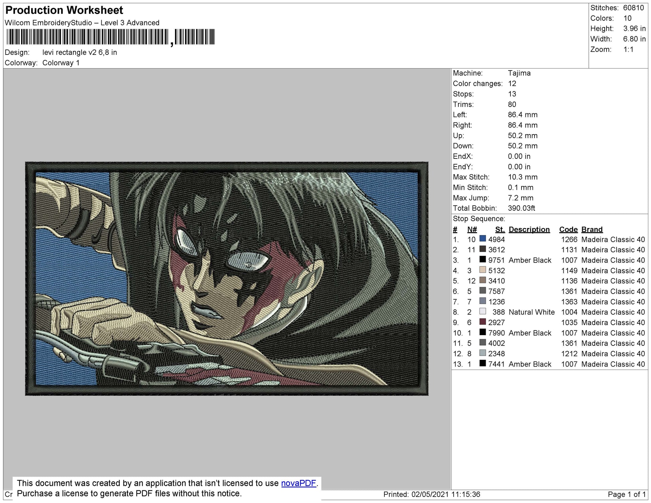Click the Brand column header

coord(592,229)
